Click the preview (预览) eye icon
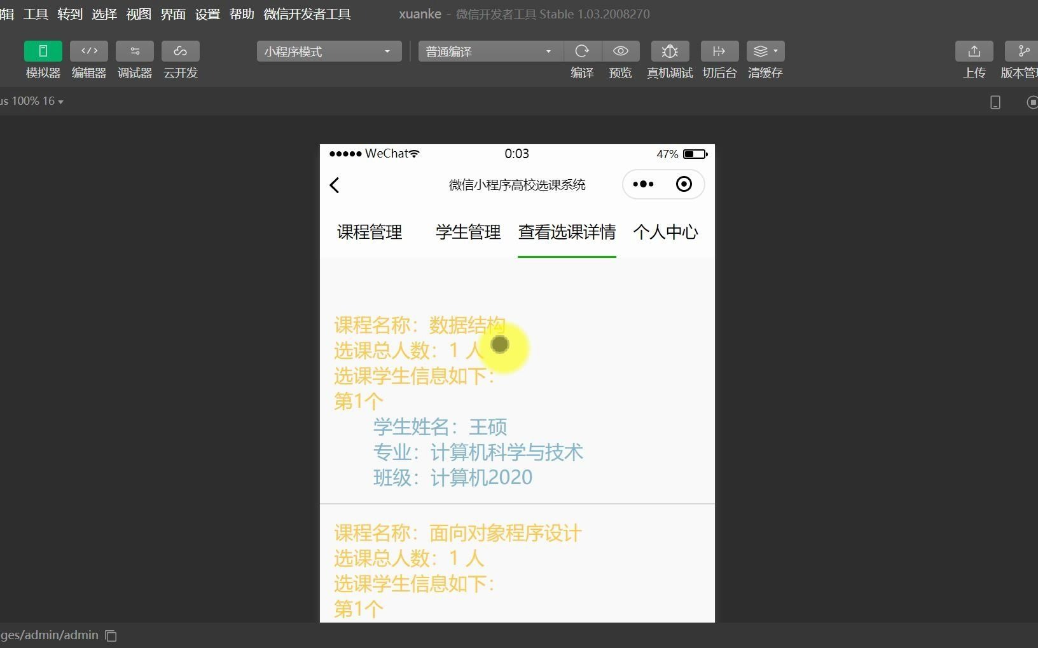 (621, 51)
